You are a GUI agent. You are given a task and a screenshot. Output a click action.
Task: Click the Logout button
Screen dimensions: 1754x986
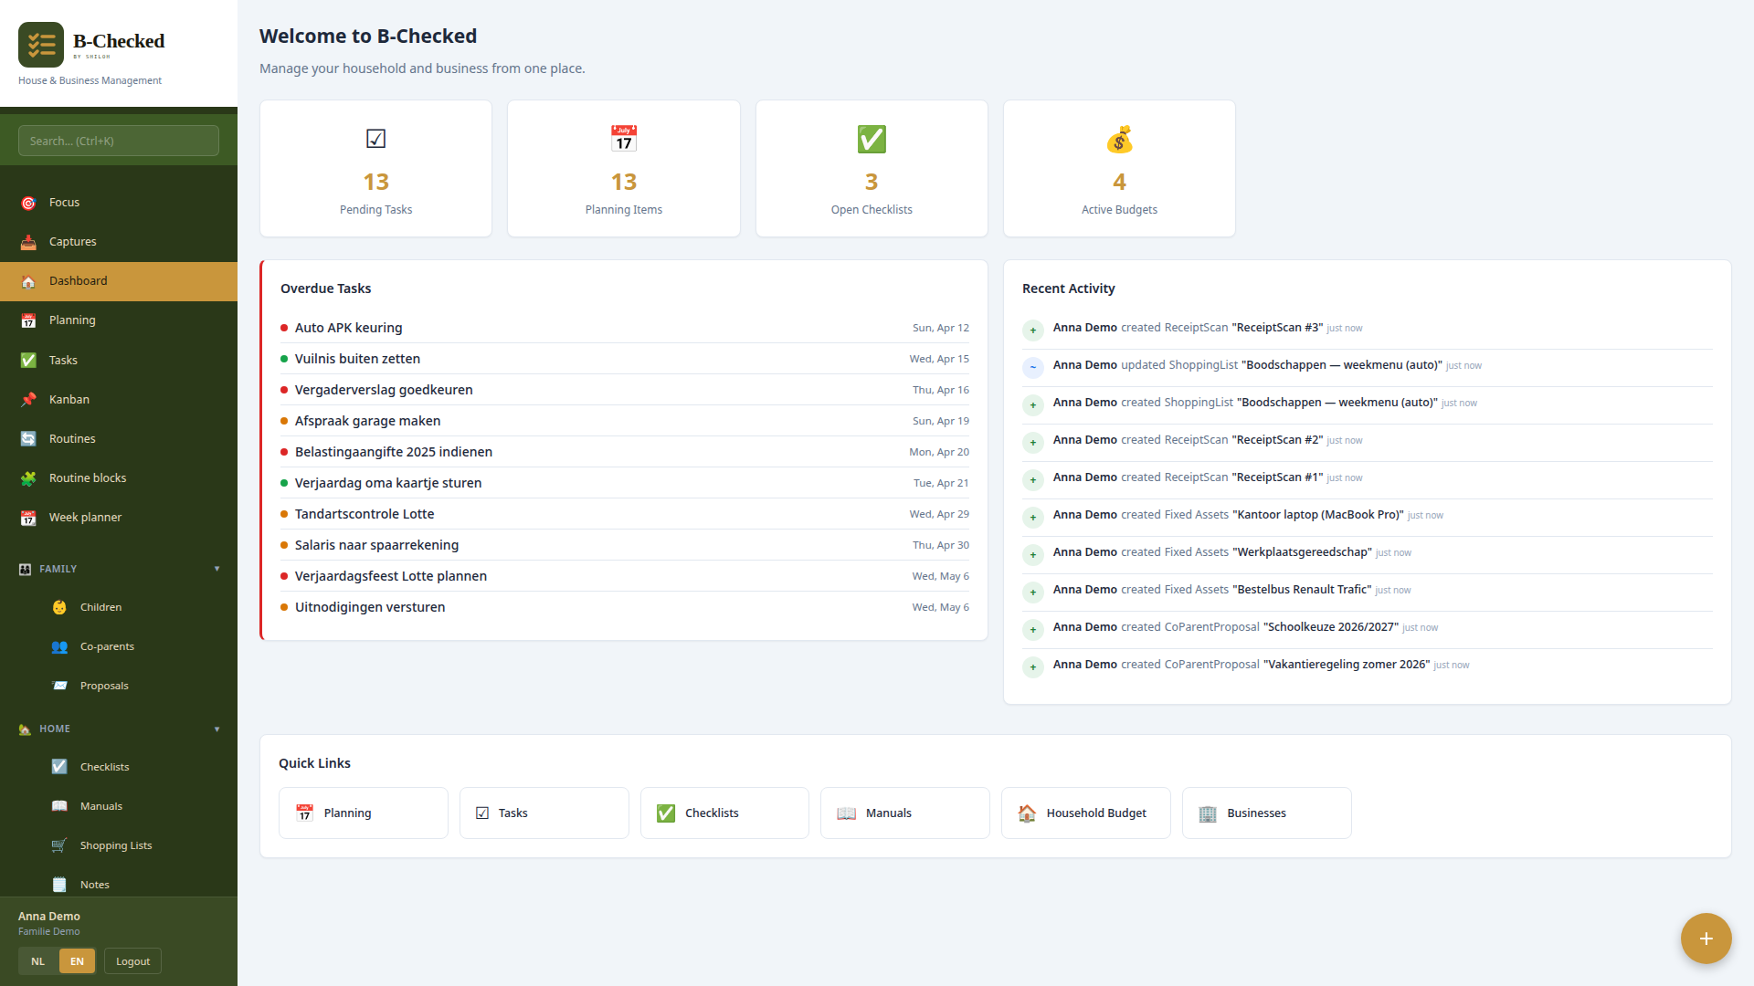click(132, 961)
